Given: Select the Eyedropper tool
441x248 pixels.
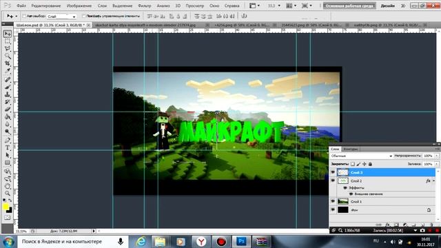Looking at the screenshot, I should tap(8, 71).
